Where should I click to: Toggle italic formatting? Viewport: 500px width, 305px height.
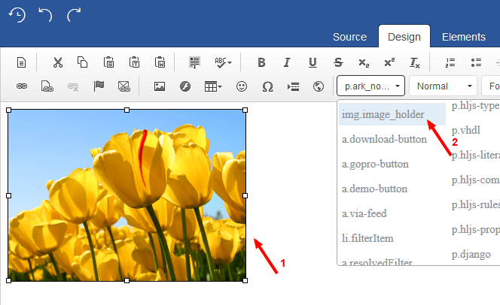[x=287, y=62]
